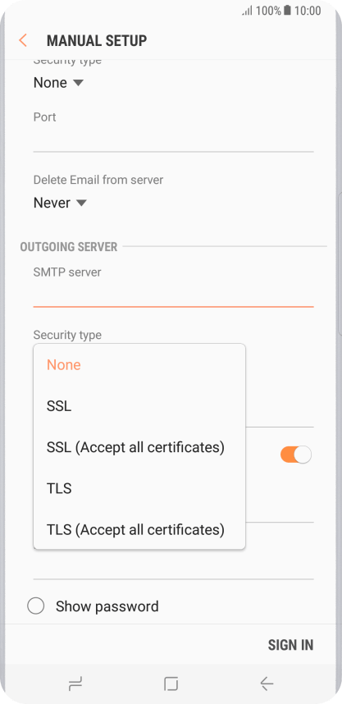Viewport: 342px width, 704px height.
Task: Tap the SIGN IN button
Action: pyautogui.click(x=290, y=645)
